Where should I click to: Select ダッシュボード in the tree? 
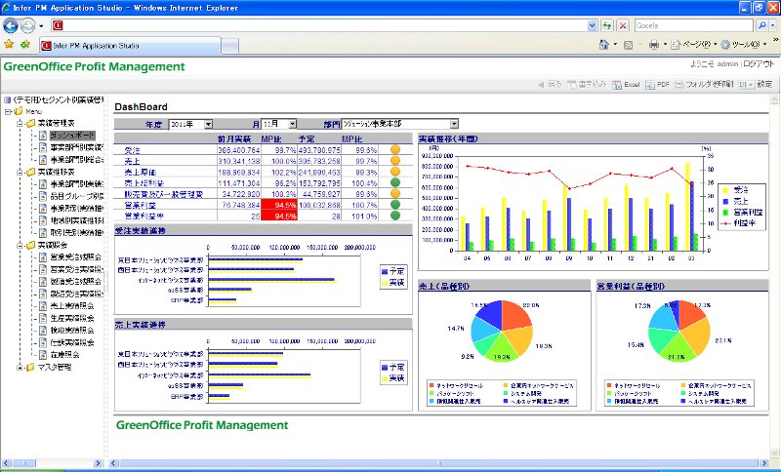tap(71, 136)
